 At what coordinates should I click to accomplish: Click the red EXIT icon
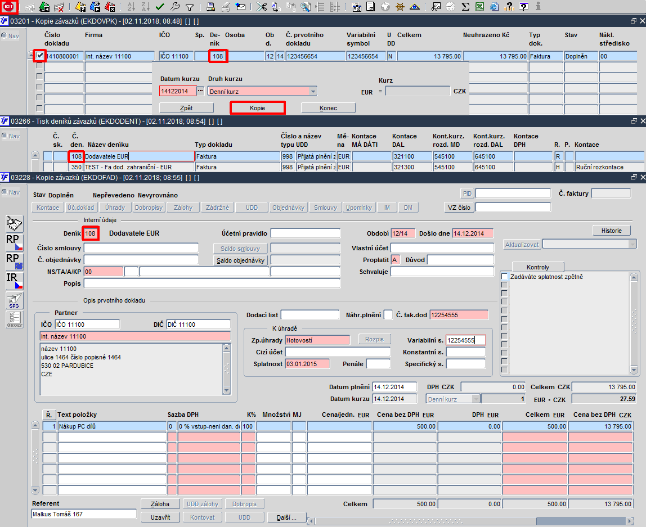pyautogui.click(x=8, y=7)
